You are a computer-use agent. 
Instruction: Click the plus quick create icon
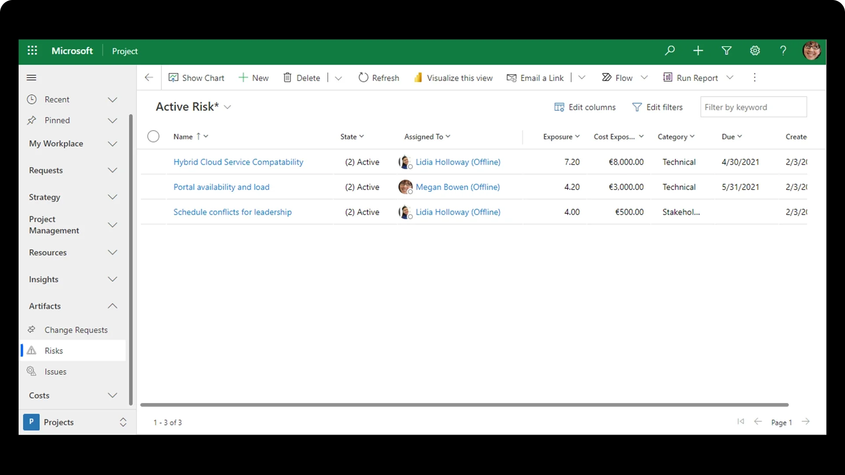pos(698,51)
